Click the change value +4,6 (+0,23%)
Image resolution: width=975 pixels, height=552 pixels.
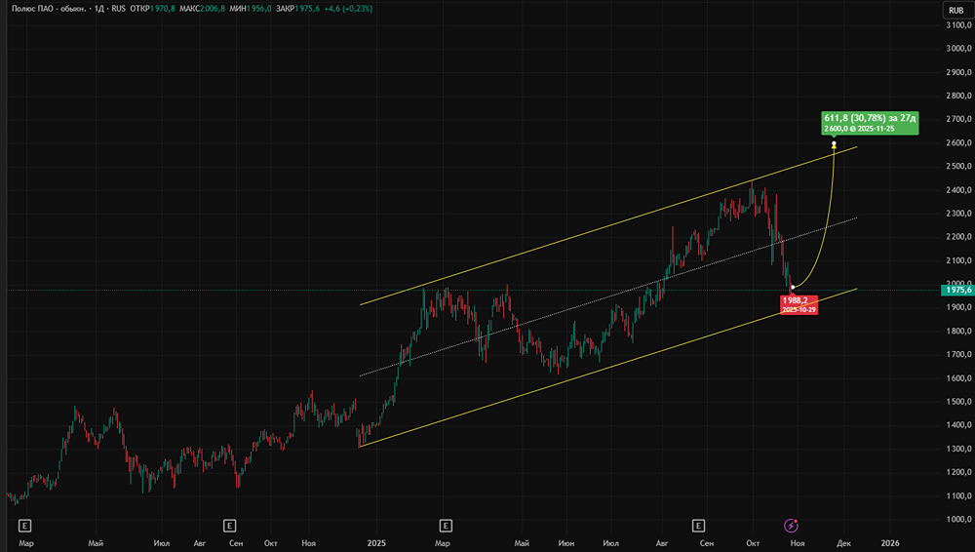pyautogui.click(x=348, y=9)
